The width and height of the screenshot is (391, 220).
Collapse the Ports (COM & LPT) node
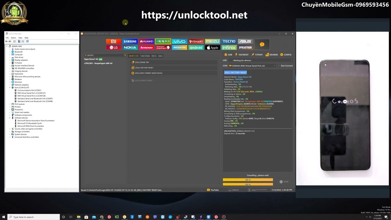coord(10,88)
